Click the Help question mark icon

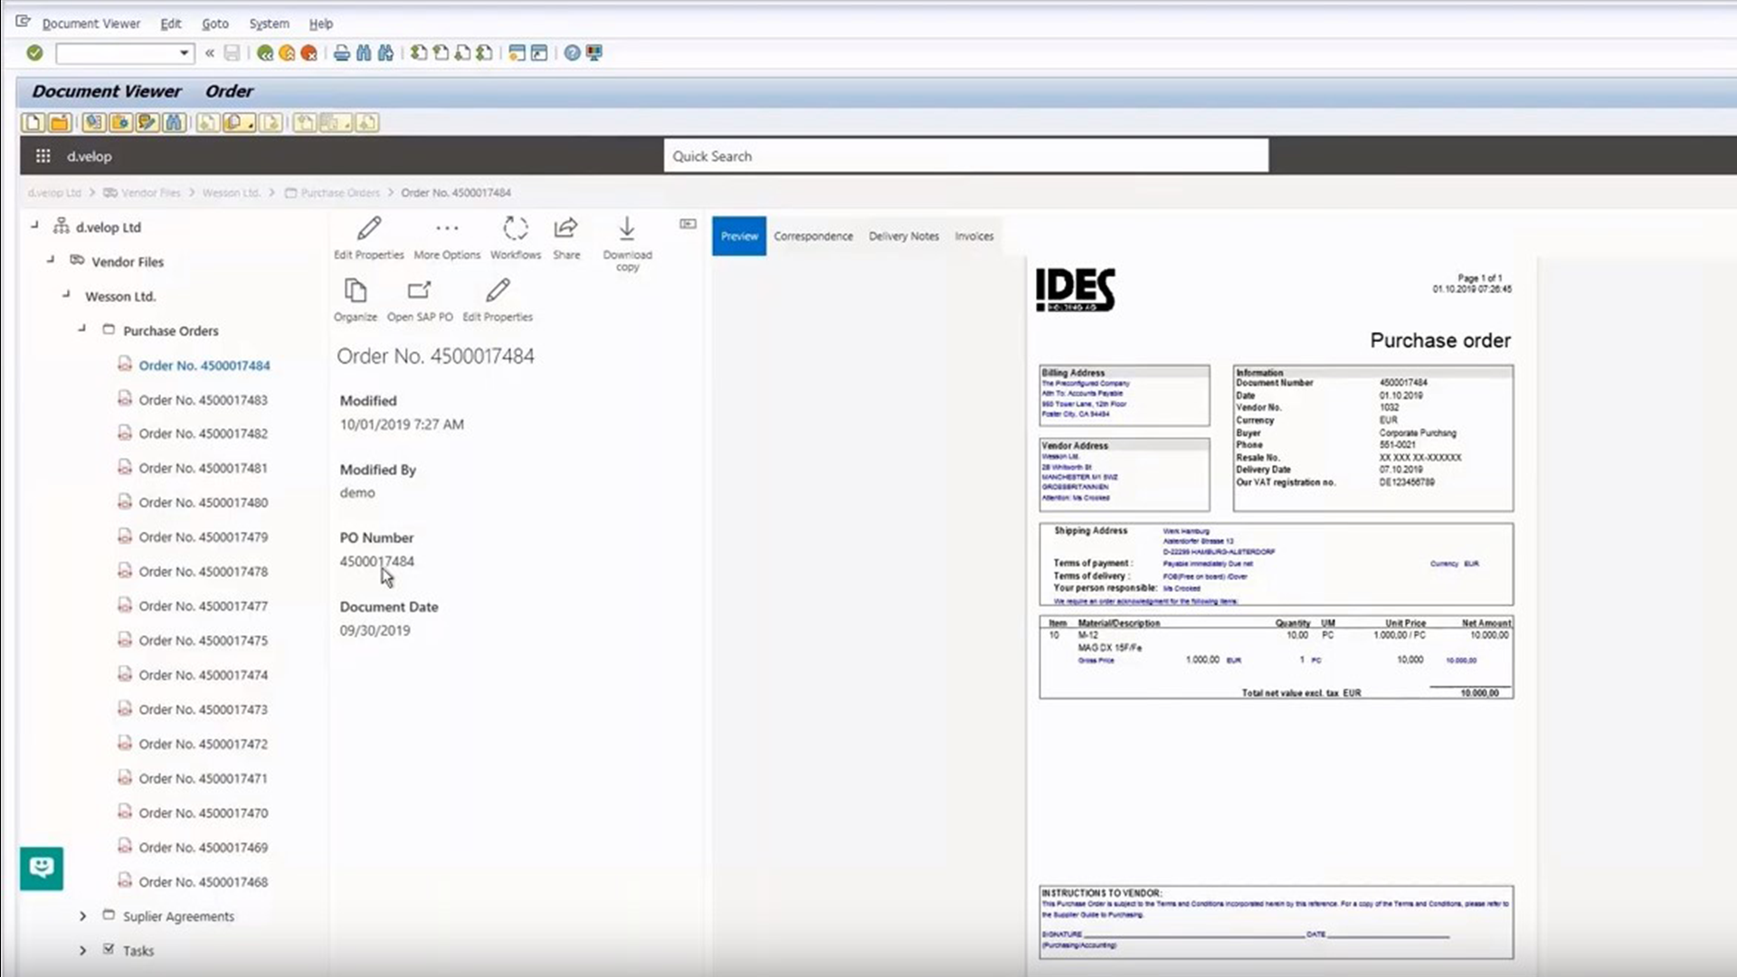point(572,53)
